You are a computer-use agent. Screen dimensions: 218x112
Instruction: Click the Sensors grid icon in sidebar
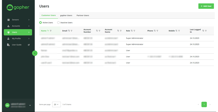(x=8, y=20)
